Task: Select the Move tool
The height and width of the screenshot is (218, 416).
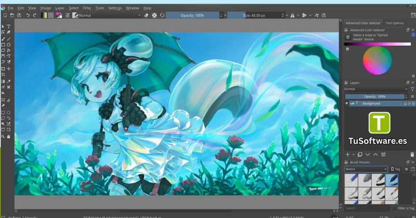Action: click(8, 69)
